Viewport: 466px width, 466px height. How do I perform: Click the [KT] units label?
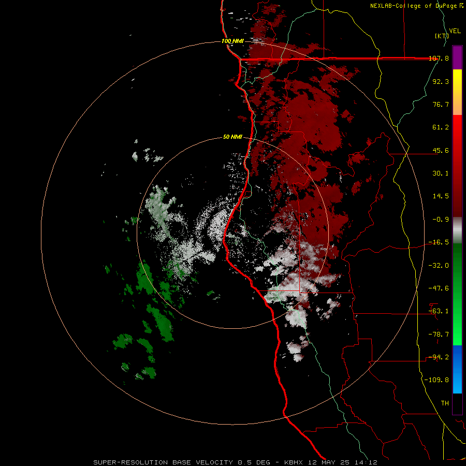point(442,36)
